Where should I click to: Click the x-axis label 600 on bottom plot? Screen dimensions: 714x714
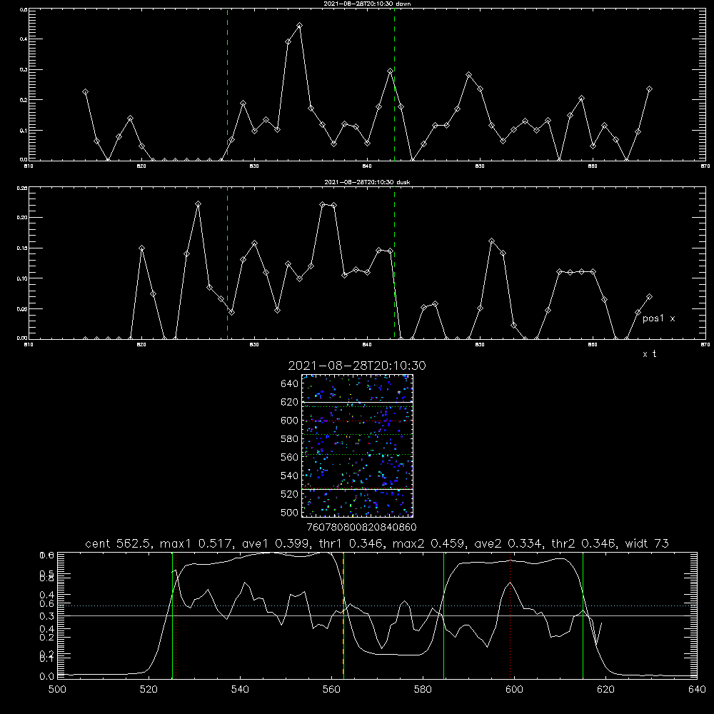(x=514, y=690)
